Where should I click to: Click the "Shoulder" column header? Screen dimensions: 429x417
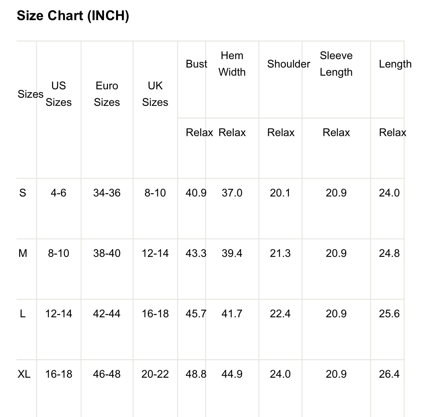click(x=288, y=64)
